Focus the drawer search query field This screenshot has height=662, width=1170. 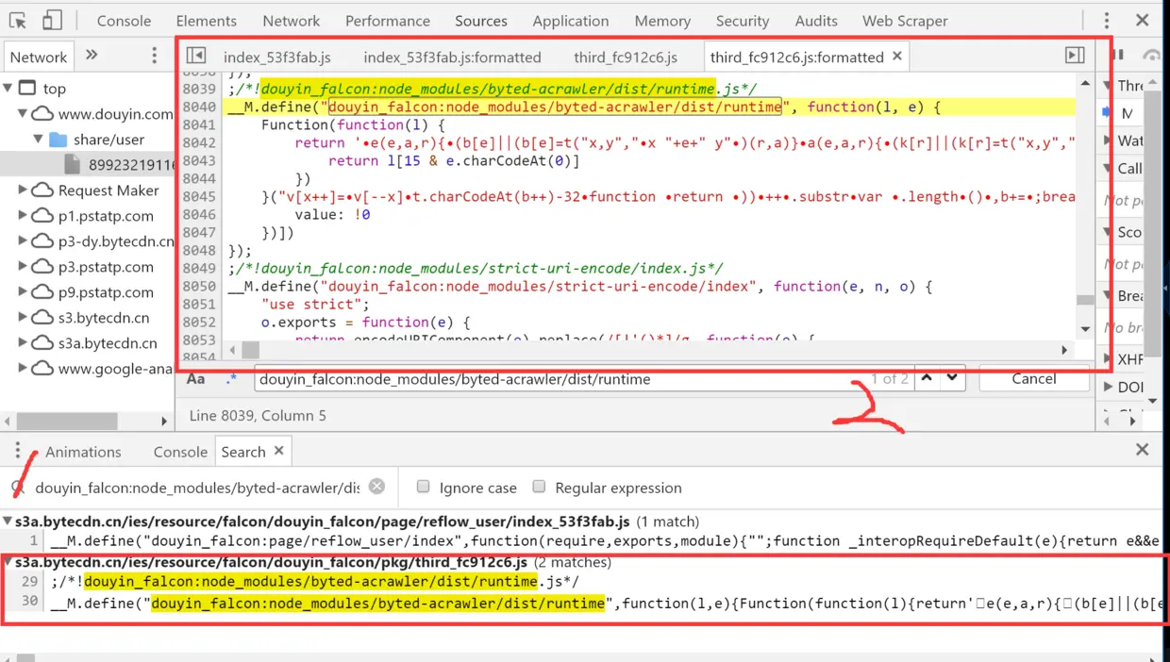197,488
